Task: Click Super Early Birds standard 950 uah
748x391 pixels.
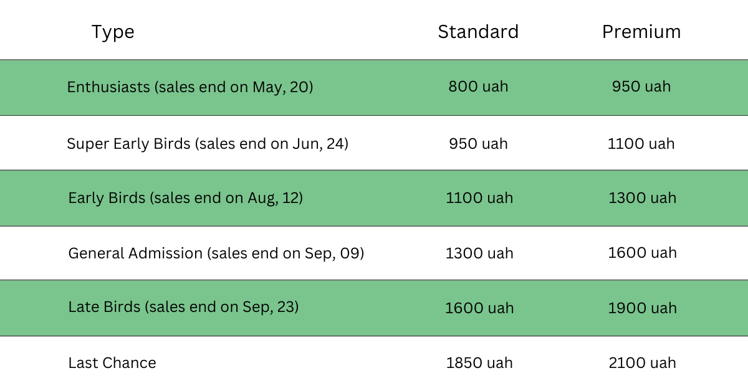Action: tap(478, 144)
